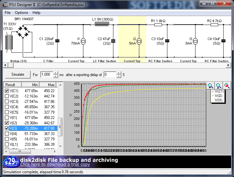This screenshot has width=234, height=177.
Task: Check the V(C4) result checkbox
Action: tap(7, 107)
